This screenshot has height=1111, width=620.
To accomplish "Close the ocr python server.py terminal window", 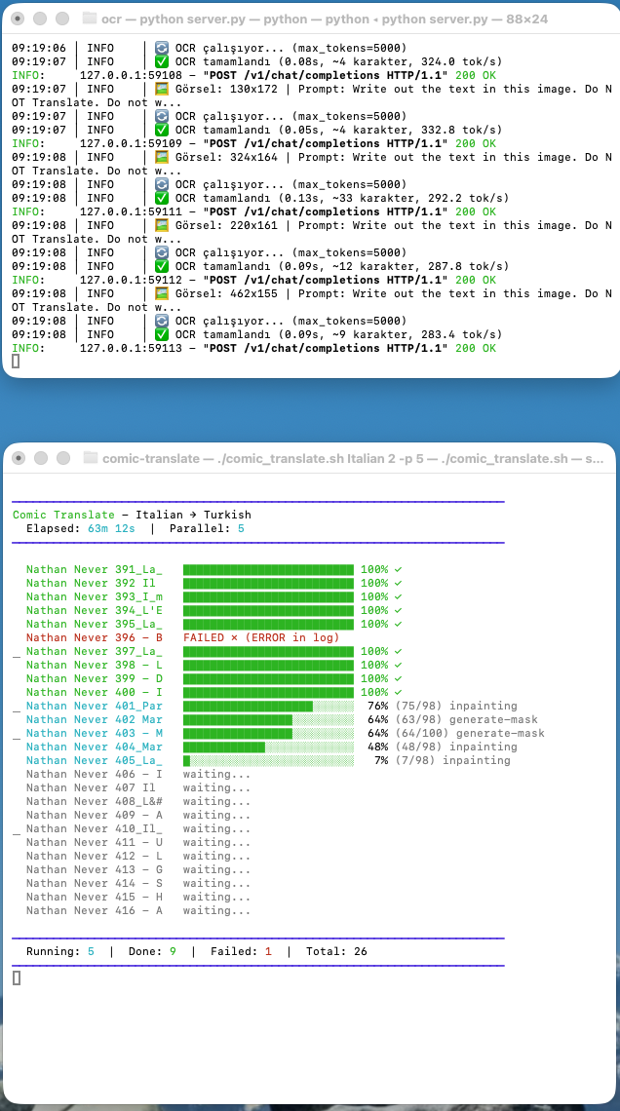I will (x=19, y=19).
